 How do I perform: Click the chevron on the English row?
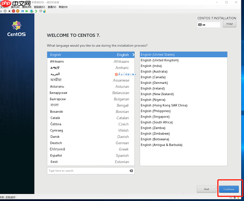coord(133,55)
